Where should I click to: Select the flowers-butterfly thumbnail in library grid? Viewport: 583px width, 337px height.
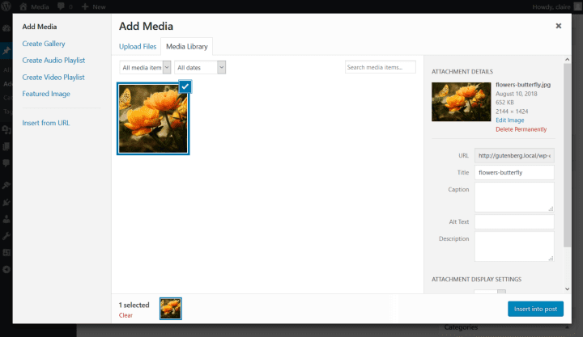point(153,119)
